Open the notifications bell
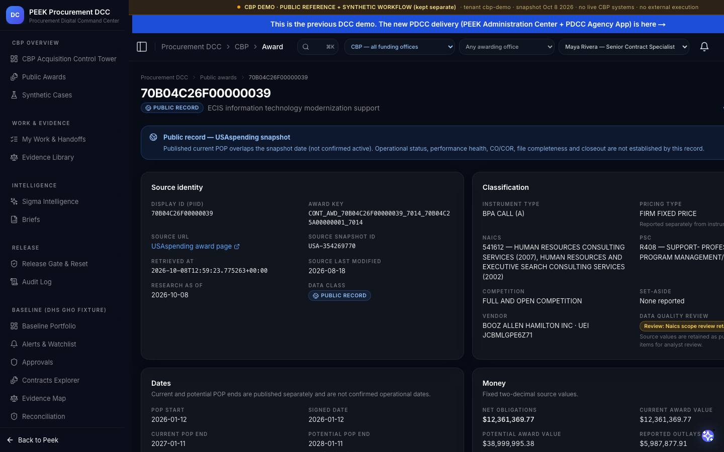Screen dimensions: 724x452 [704, 47]
